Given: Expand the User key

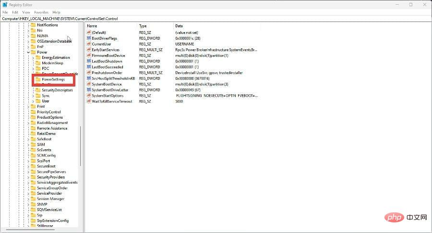Looking at the screenshot, I should coord(33,101).
